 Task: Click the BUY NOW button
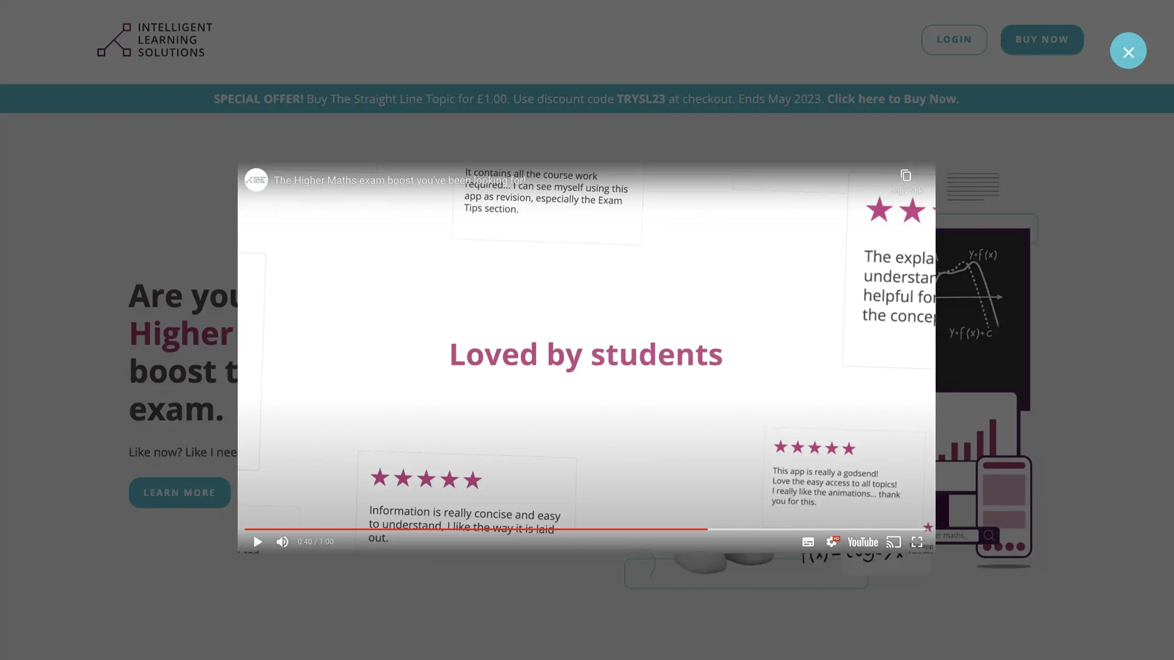click(1042, 40)
